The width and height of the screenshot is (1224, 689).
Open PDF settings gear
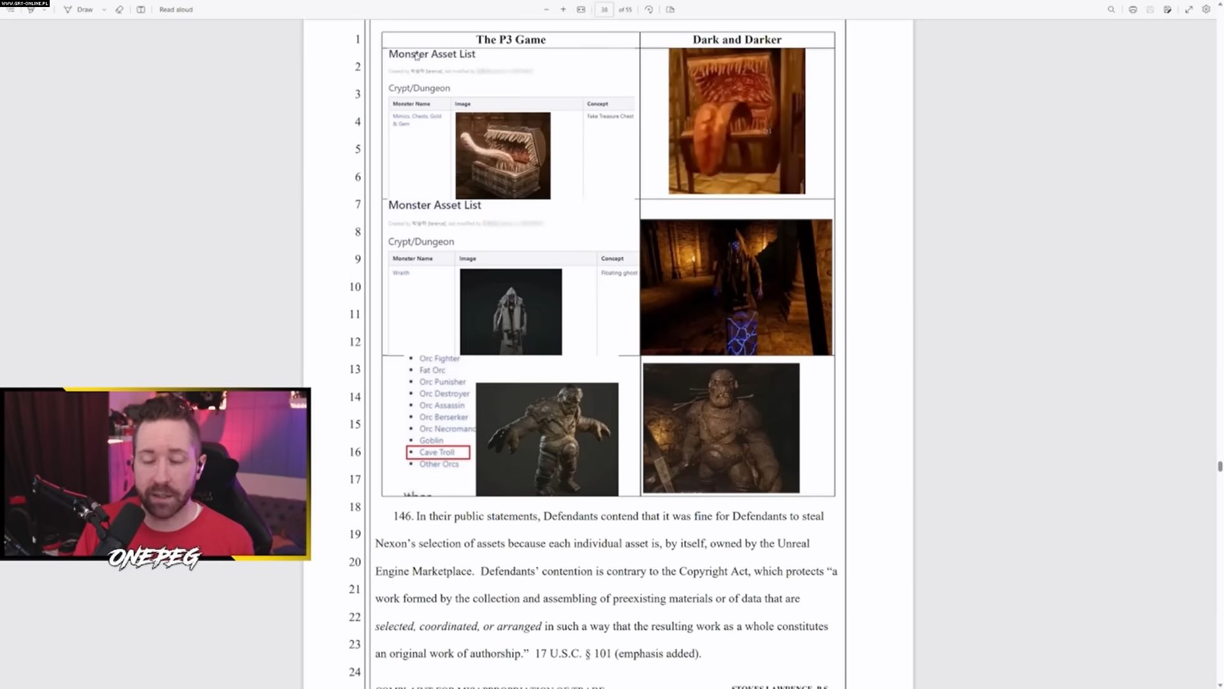1206,10
